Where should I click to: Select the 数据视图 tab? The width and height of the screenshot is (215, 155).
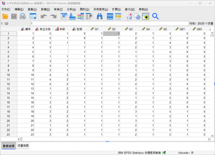8,146
